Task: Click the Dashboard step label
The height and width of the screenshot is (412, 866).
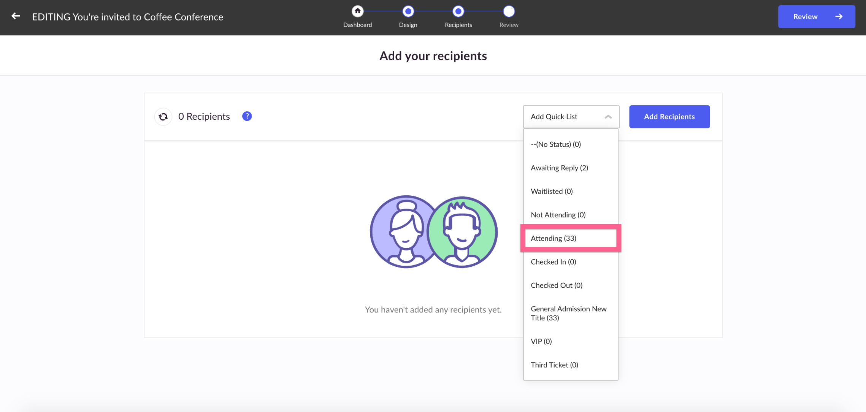Action: tap(357, 25)
